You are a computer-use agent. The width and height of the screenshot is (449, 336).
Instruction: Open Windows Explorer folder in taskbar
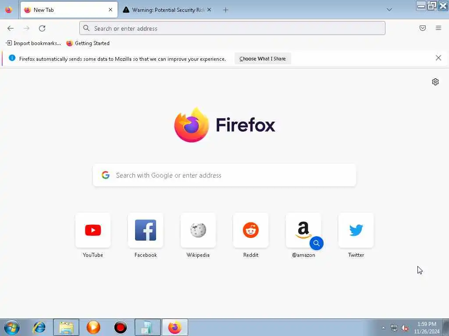tap(66, 327)
